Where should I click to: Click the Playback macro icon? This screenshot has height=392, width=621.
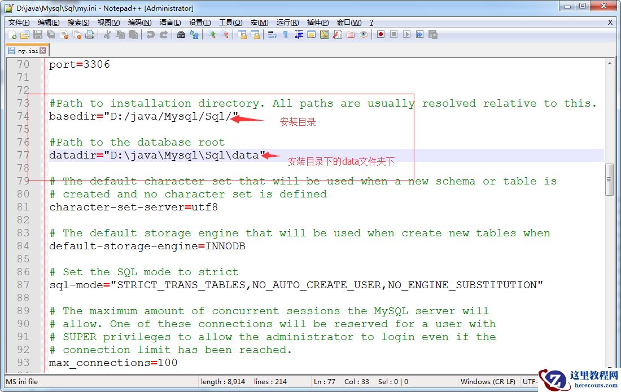coord(406,35)
